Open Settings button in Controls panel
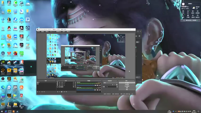201x113 pixels. click(127, 88)
